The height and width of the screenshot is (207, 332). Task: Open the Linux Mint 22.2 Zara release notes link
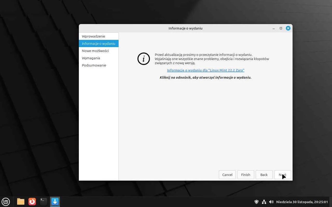[x=206, y=70]
